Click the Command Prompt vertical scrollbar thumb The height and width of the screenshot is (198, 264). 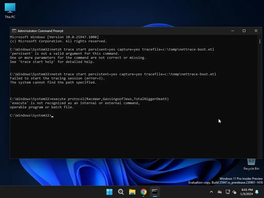260,41
